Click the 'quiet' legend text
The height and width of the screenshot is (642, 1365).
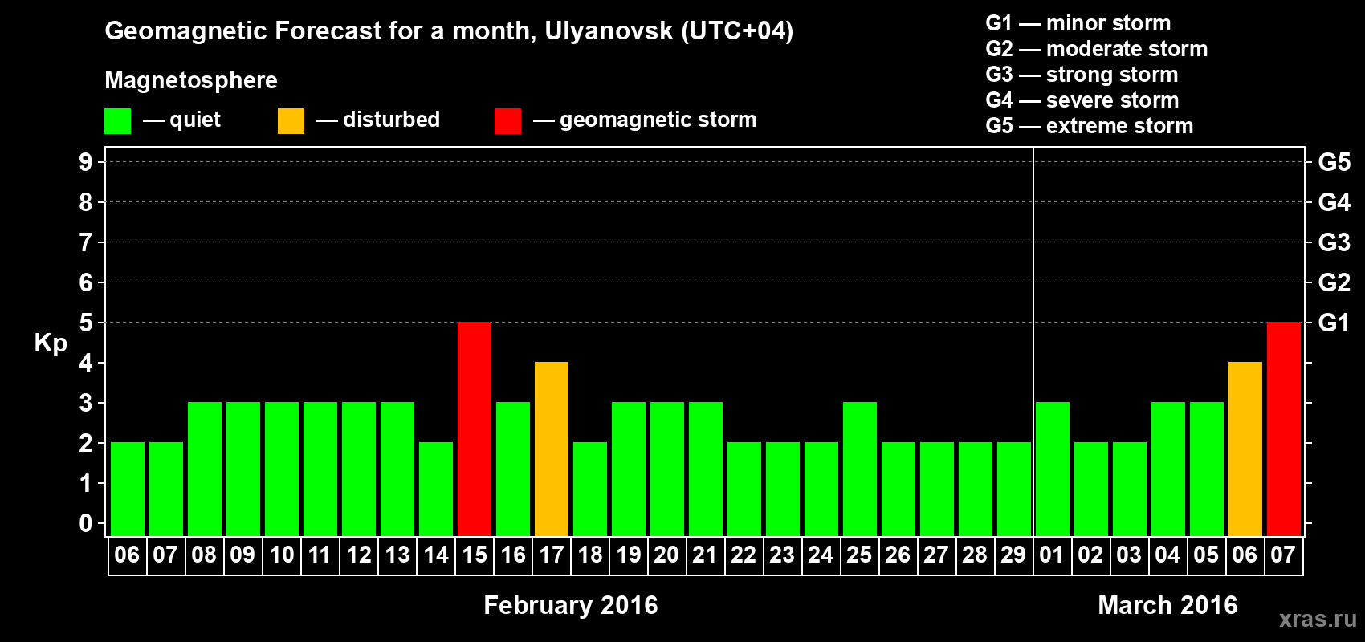(195, 120)
